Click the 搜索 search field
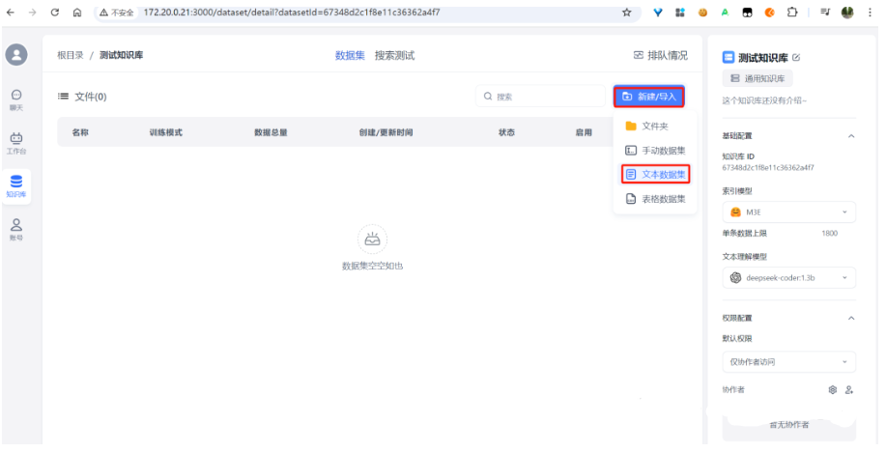This screenshot has width=886, height=452. tap(540, 97)
